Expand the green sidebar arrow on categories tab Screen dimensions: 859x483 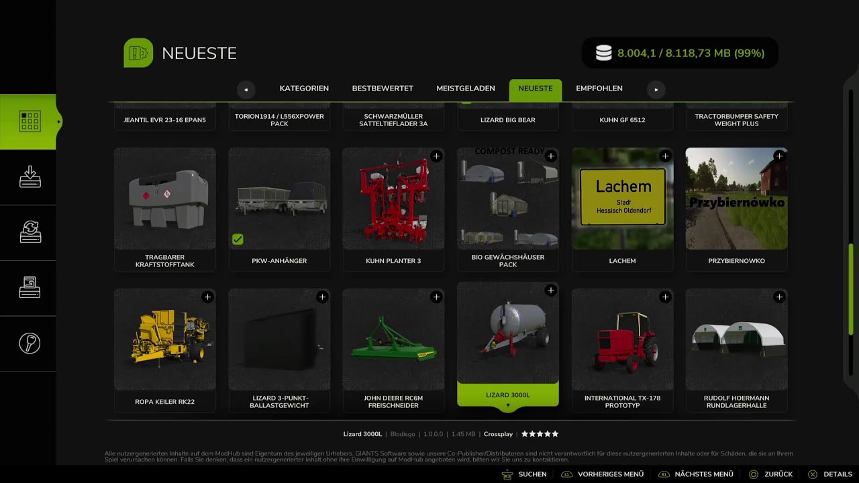tap(59, 121)
